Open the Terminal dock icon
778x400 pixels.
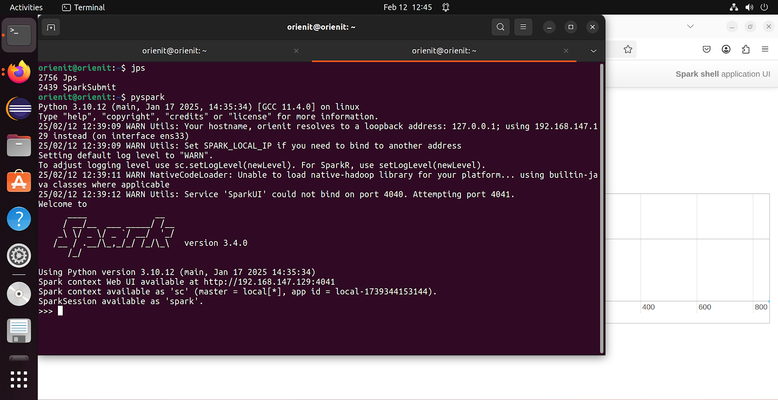19,35
